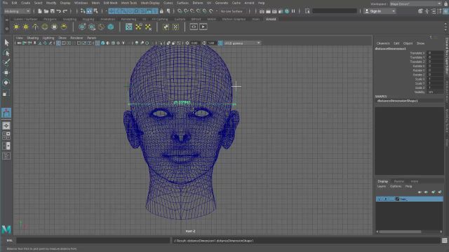Create Arnold mesh light from shelf

click(26, 27)
